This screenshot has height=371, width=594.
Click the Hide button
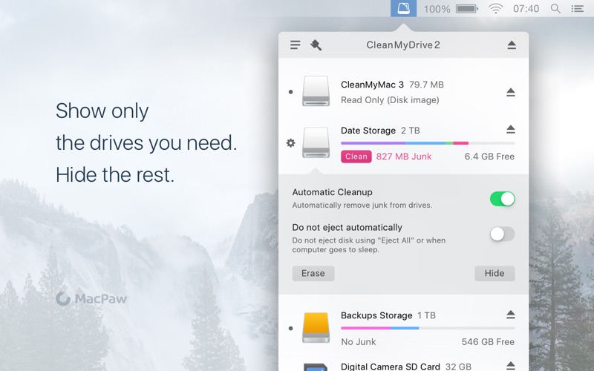(495, 273)
